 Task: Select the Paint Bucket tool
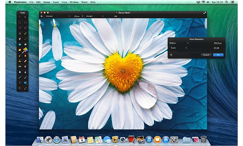point(25,45)
